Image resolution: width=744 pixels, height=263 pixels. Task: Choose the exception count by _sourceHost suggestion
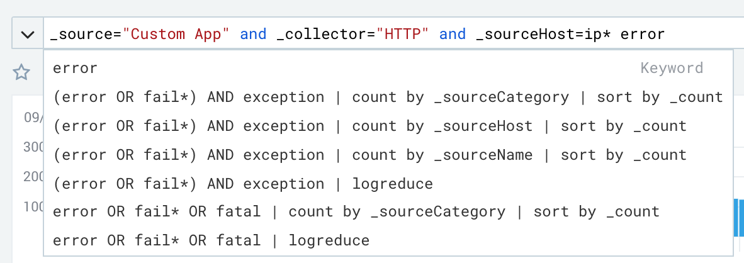click(388, 126)
